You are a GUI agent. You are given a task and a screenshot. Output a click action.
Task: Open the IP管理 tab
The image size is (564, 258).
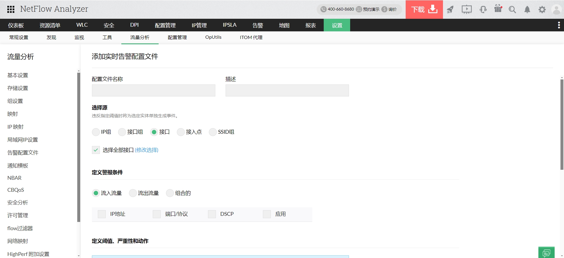[199, 25]
